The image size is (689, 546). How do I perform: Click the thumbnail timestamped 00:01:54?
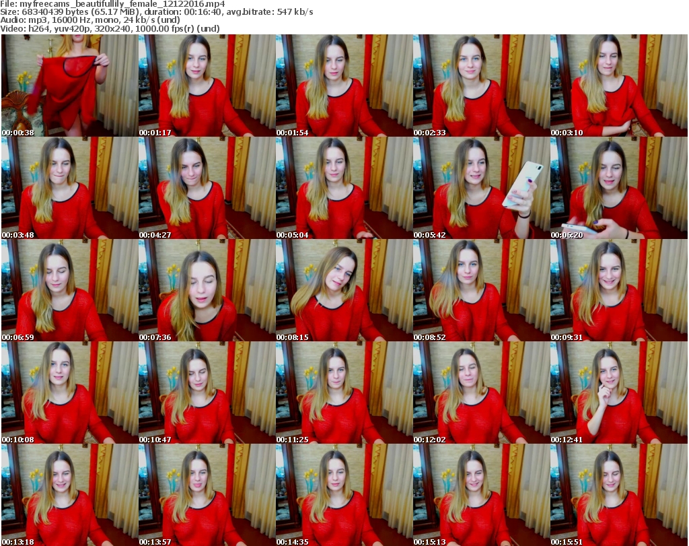point(344,86)
